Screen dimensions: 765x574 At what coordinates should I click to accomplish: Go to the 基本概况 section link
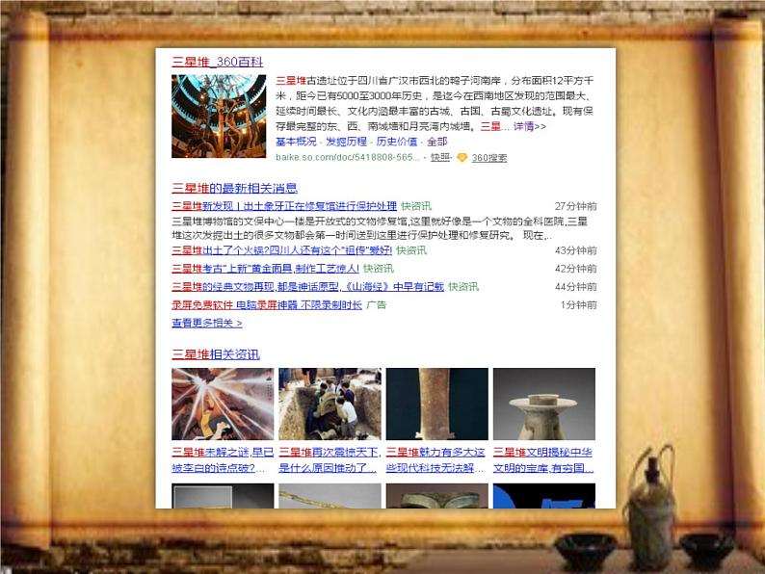pos(296,142)
